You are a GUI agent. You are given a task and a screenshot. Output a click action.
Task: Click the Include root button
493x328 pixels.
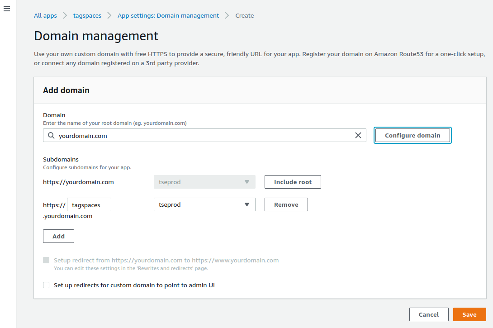(x=293, y=182)
